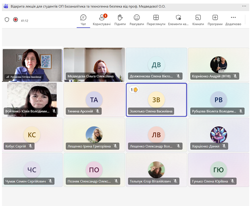This screenshot has width=250, height=206.
Task: Open the Кімнати breakout rooms
Action: 198,20
